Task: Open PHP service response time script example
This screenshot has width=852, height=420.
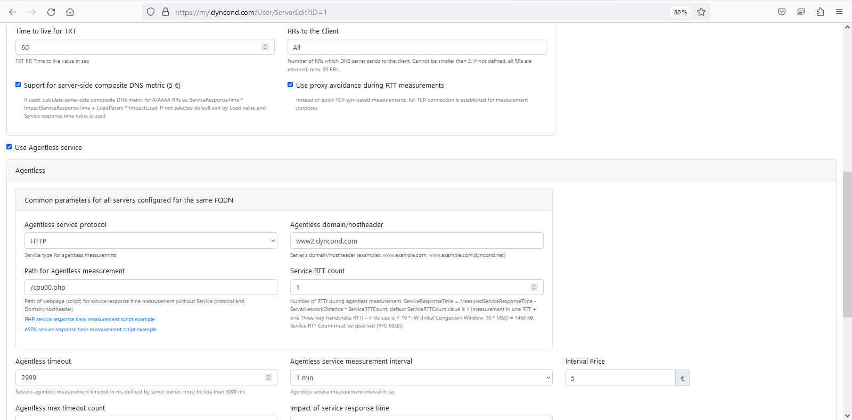Action: tap(89, 320)
